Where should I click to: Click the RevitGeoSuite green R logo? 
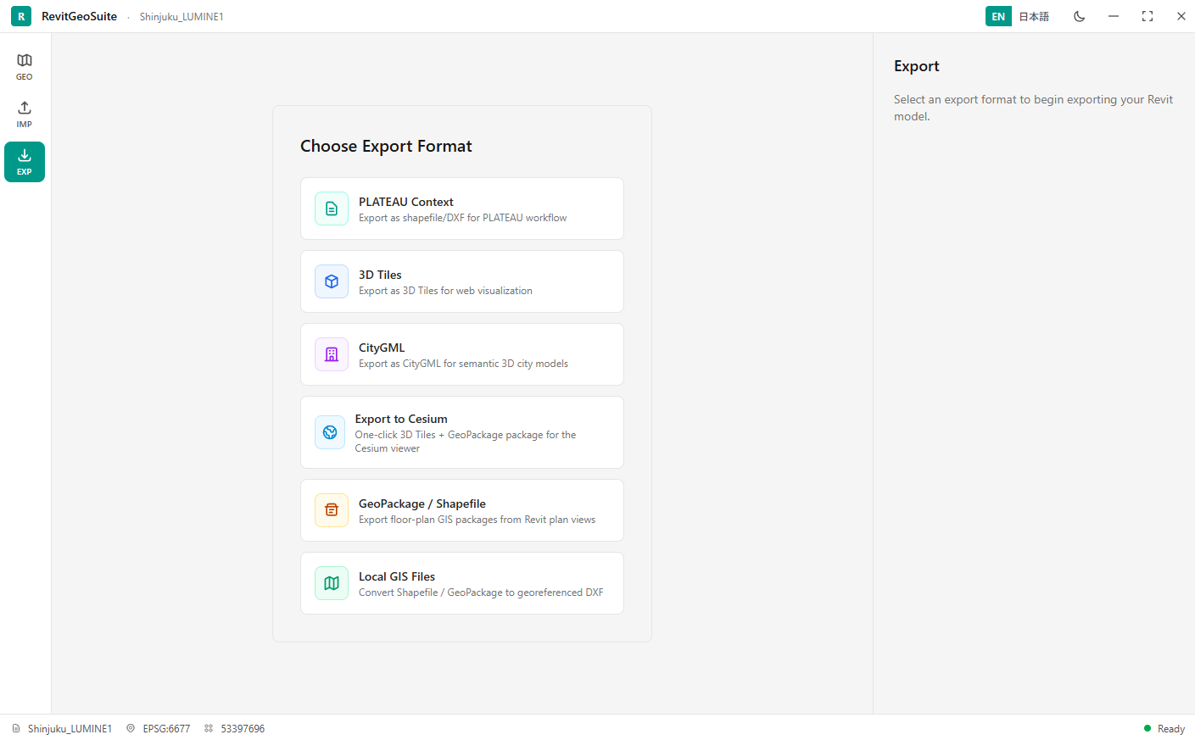click(x=21, y=16)
